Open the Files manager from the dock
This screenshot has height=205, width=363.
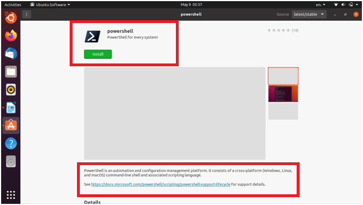(x=11, y=72)
